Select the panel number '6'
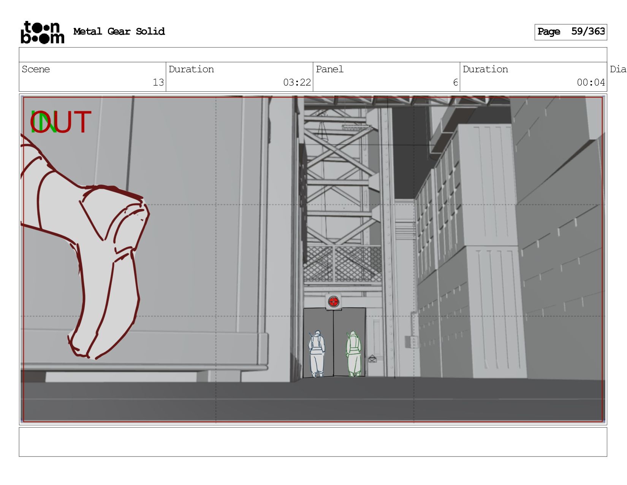This screenshot has width=627, height=485. click(x=455, y=83)
